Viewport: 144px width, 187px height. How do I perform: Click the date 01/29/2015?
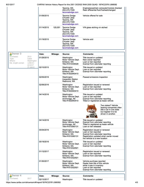[44, 58]
